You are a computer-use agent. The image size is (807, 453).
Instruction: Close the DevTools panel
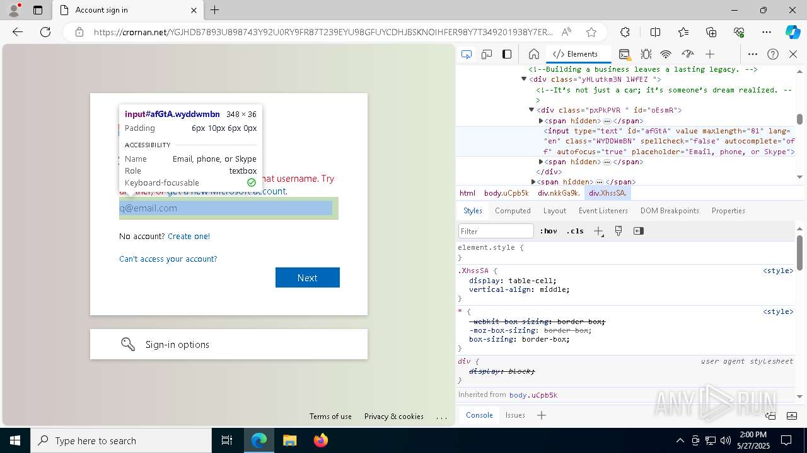793,54
